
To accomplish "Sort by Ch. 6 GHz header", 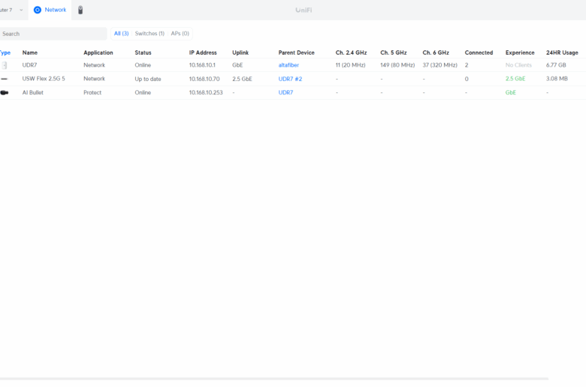I will (436, 52).
